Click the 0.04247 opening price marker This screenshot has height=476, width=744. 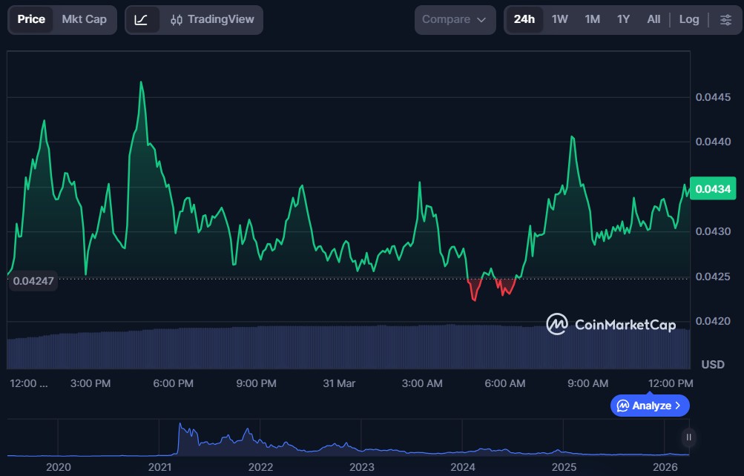pos(33,281)
